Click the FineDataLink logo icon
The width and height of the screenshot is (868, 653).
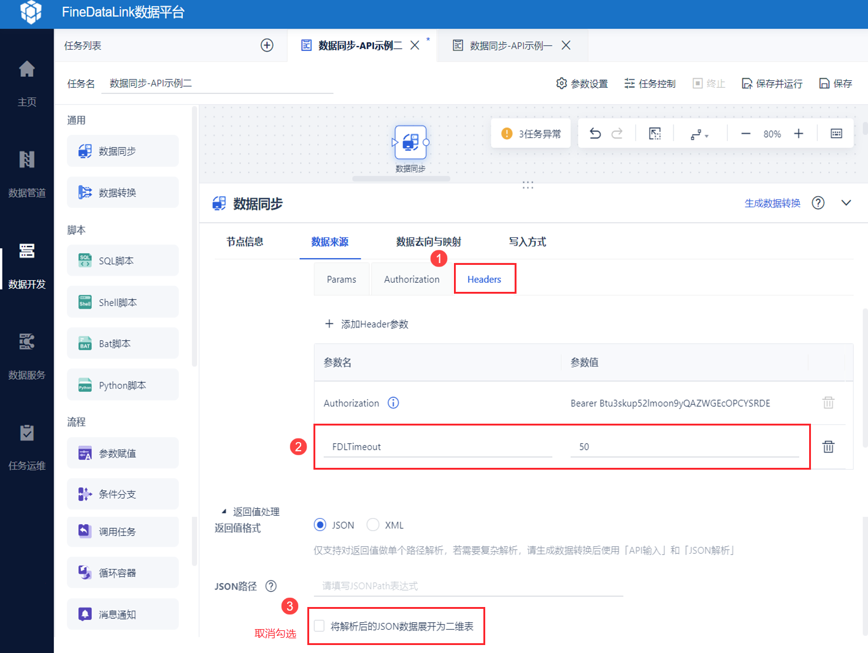(31, 12)
